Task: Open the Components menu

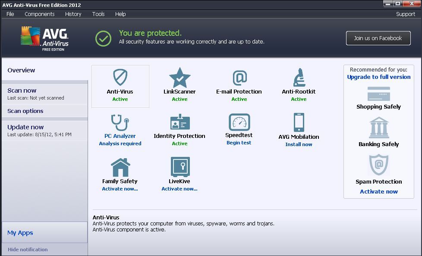Action: (40, 14)
